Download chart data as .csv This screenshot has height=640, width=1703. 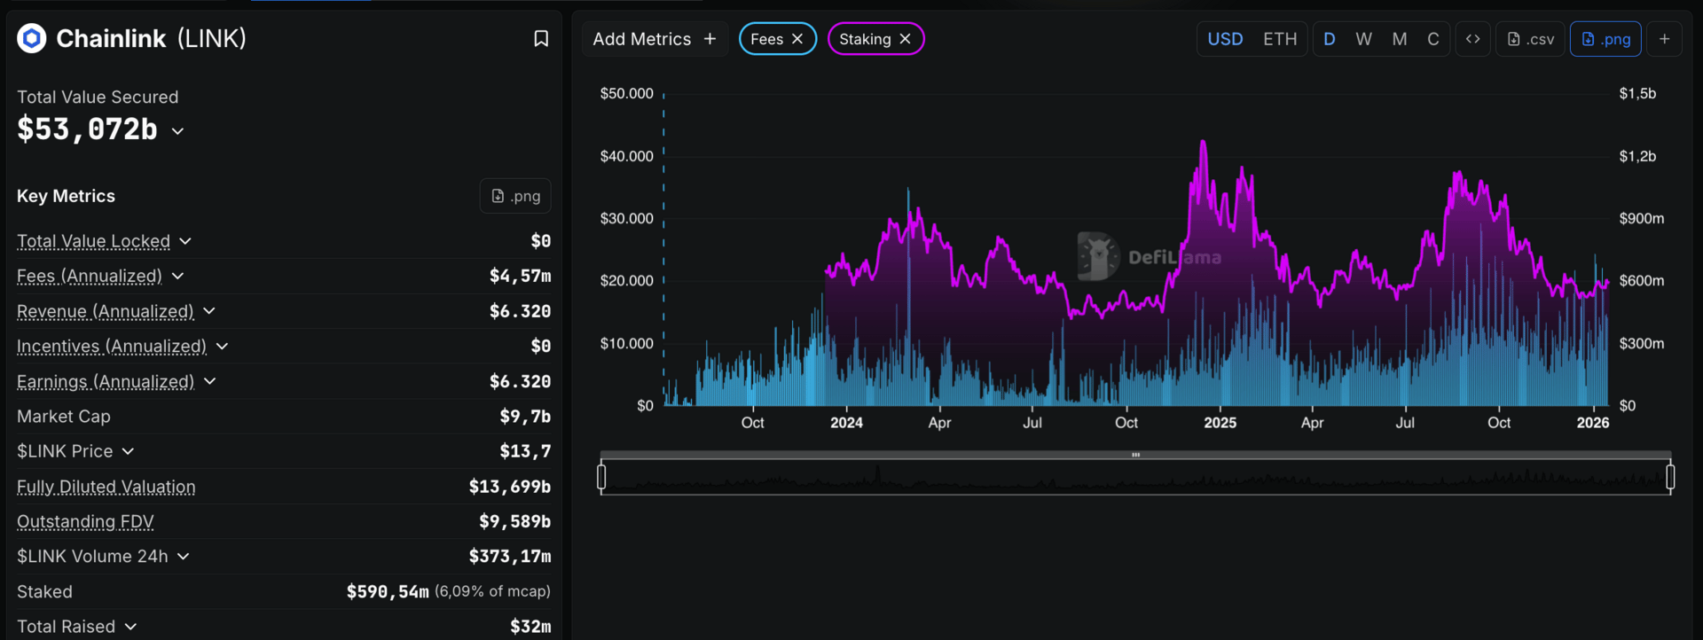[1531, 39]
